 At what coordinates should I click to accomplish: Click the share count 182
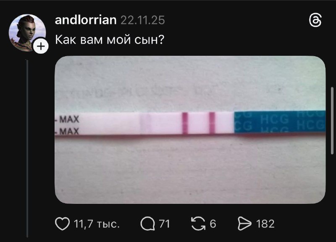[x=265, y=224]
